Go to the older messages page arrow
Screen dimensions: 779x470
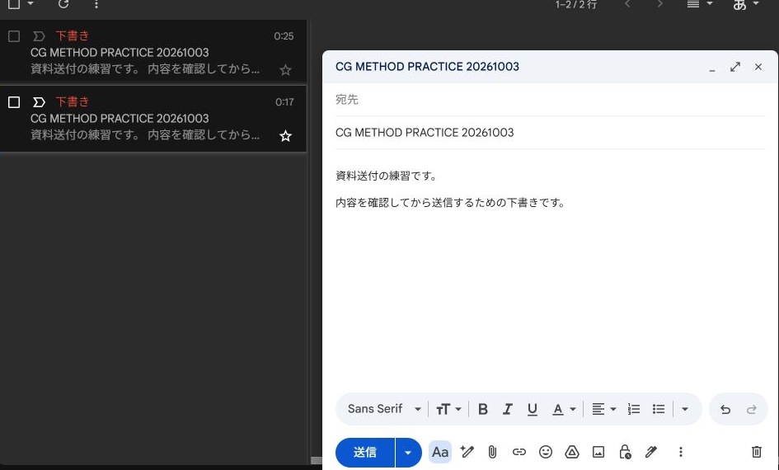659,4
